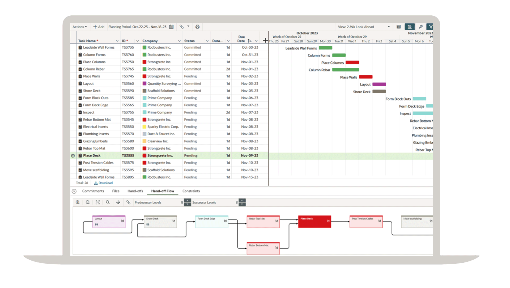The height and width of the screenshot is (288, 510).
Task: Print the schedule using the printer icon
Action: [x=197, y=27]
